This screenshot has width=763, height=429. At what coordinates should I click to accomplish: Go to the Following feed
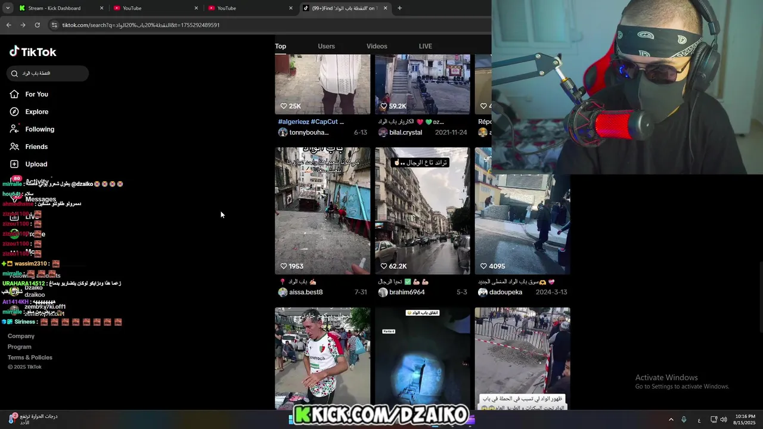(x=32, y=129)
